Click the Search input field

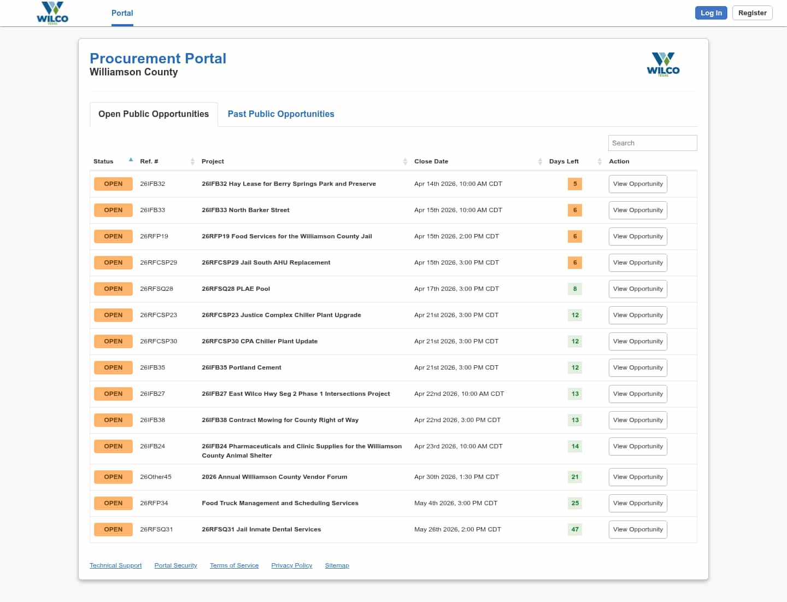point(652,143)
